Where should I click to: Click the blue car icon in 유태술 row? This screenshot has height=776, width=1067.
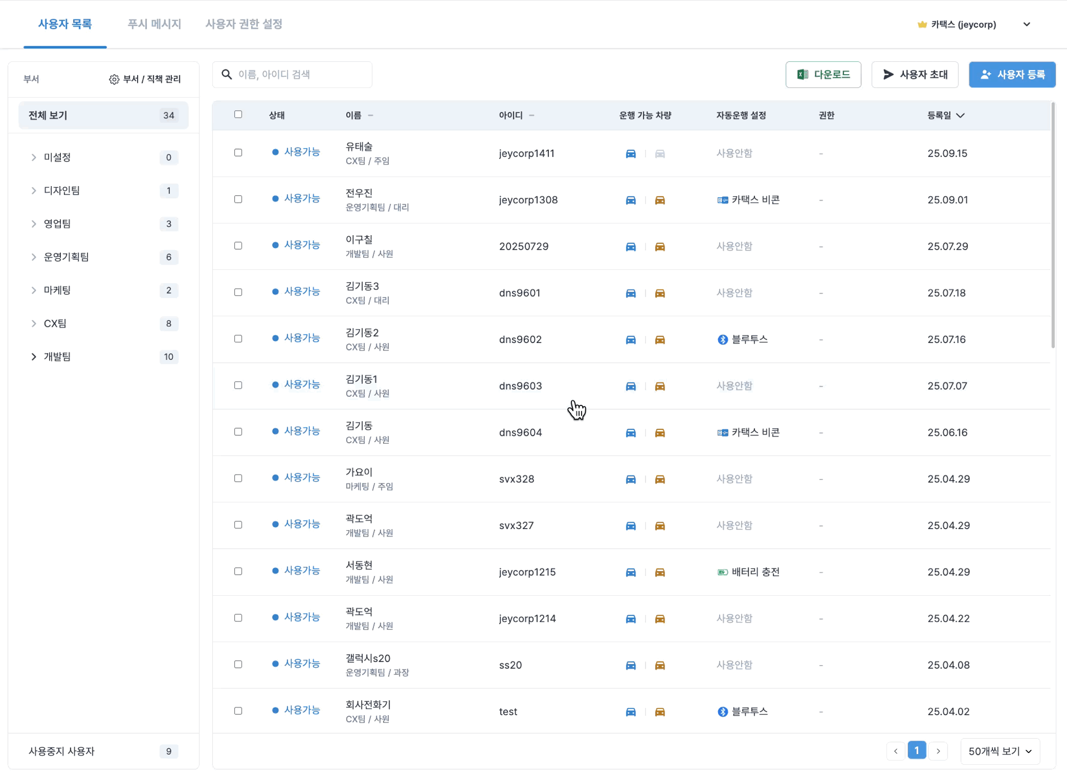point(631,154)
